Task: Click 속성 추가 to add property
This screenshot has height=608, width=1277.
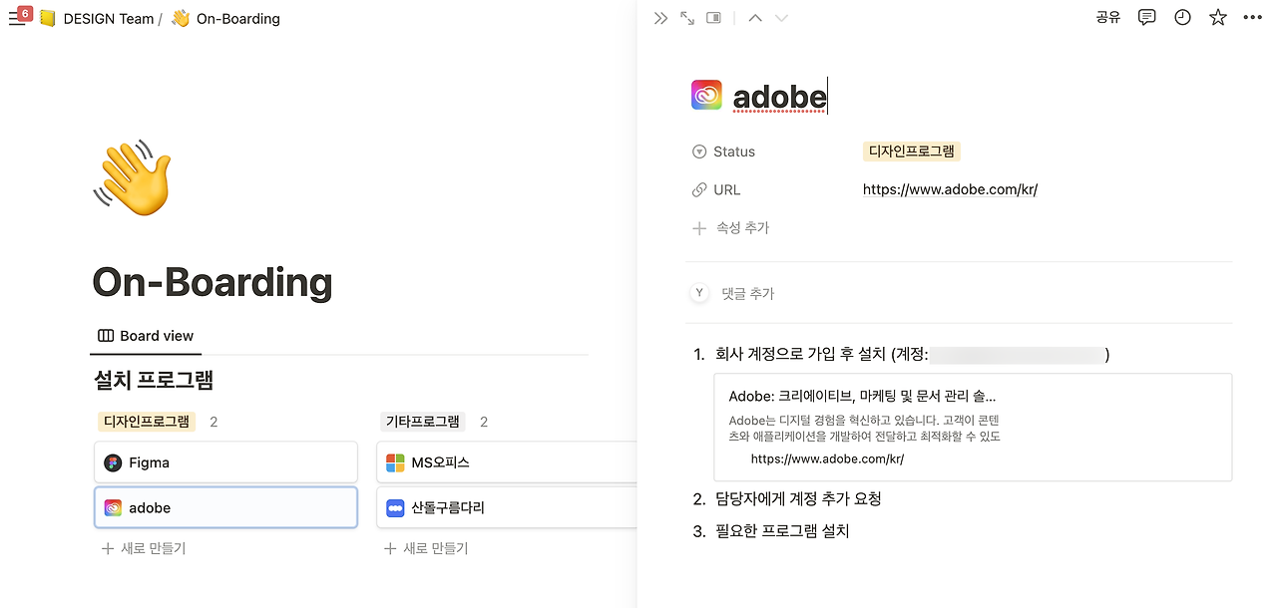Action: (743, 227)
